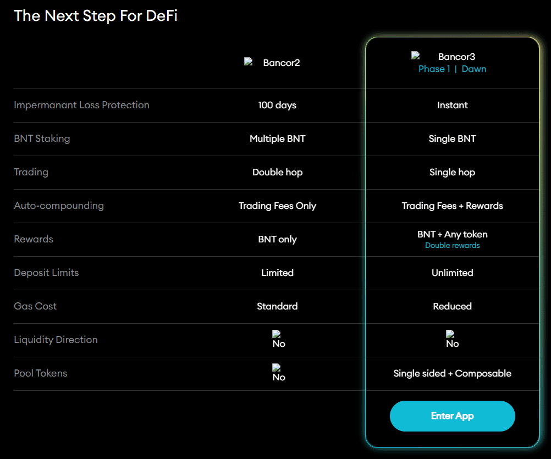Click Bancor2's Liquidity Direction 'No' icon

click(278, 340)
